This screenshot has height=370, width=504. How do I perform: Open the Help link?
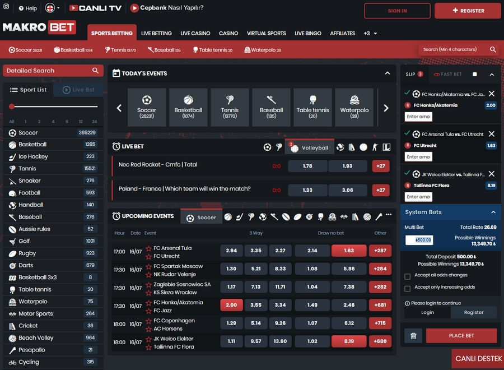[x=27, y=8]
